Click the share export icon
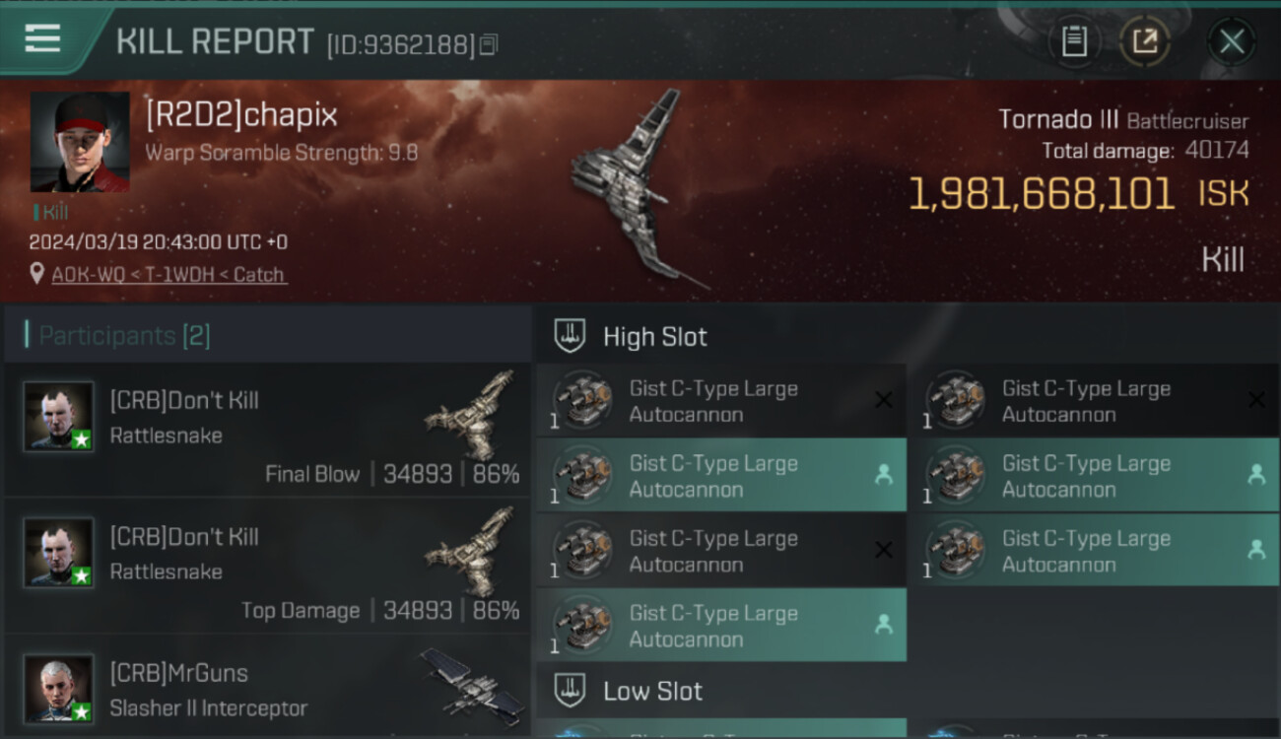Image resolution: width=1281 pixels, height=739 pixels. tap(1144, 41)
